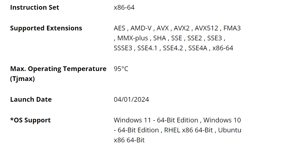This screenshot has width=294, height=160.
Task: Click the SSSE3 extension entry
Action: 123,48
